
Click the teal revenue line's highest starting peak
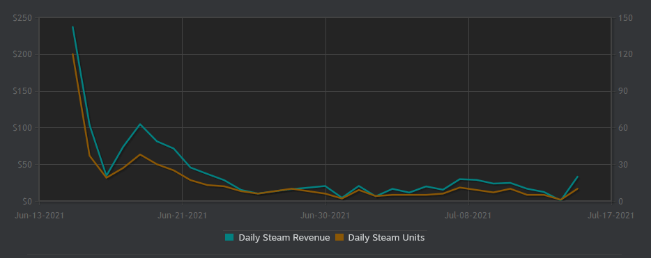(72, 27)
